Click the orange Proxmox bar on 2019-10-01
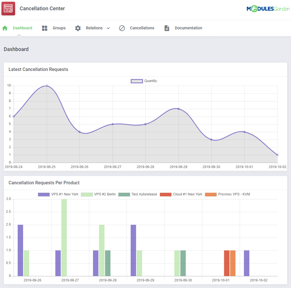 [x=233, y=263]
